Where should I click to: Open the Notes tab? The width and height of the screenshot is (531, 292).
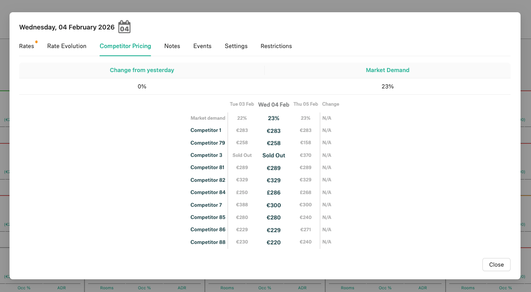tap(172, 46)
